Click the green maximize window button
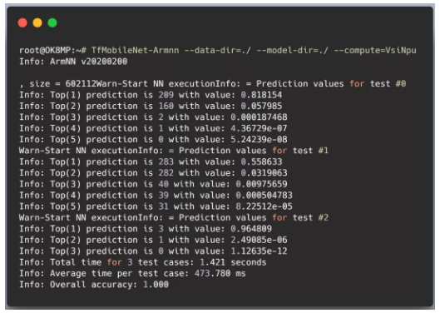 52,22
